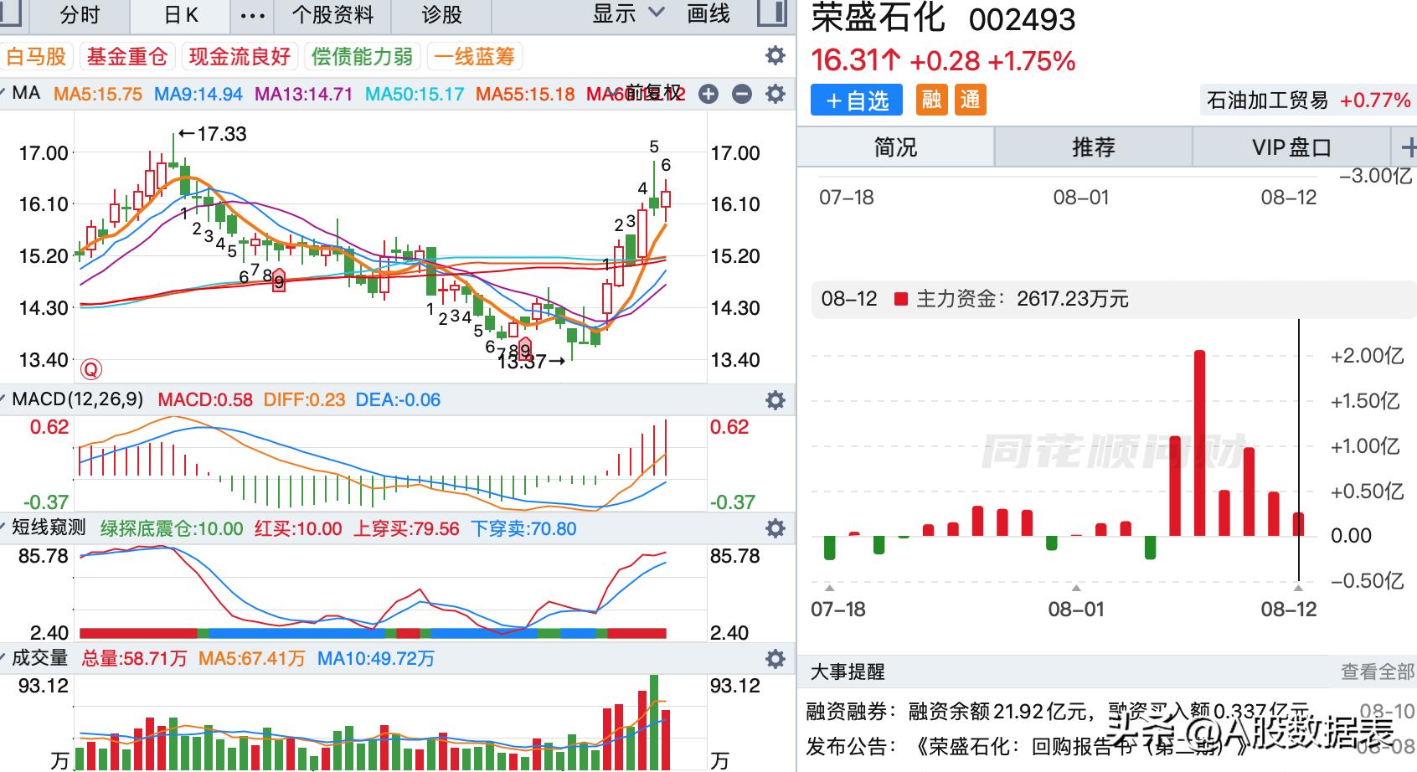Open settings gear beside stock tags
This screenshot has height=772, width=1417.
pos(775,56)
